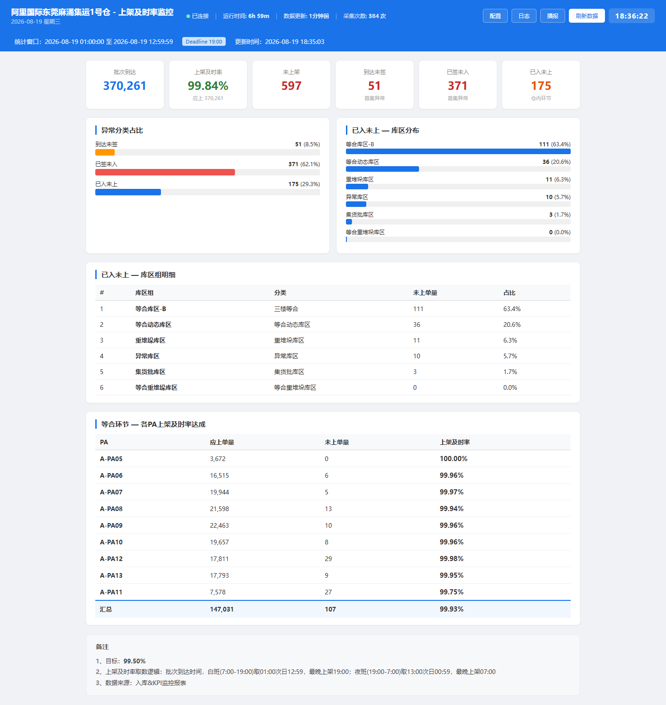Click the 111 (63.4%) distribution value
The image size is (666, 705).
[x=555, y=144]
